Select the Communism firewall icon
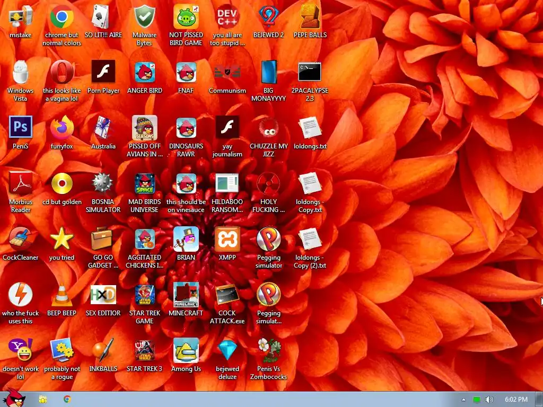This screenshot has width=543, height=407. (x=227, y=72)
